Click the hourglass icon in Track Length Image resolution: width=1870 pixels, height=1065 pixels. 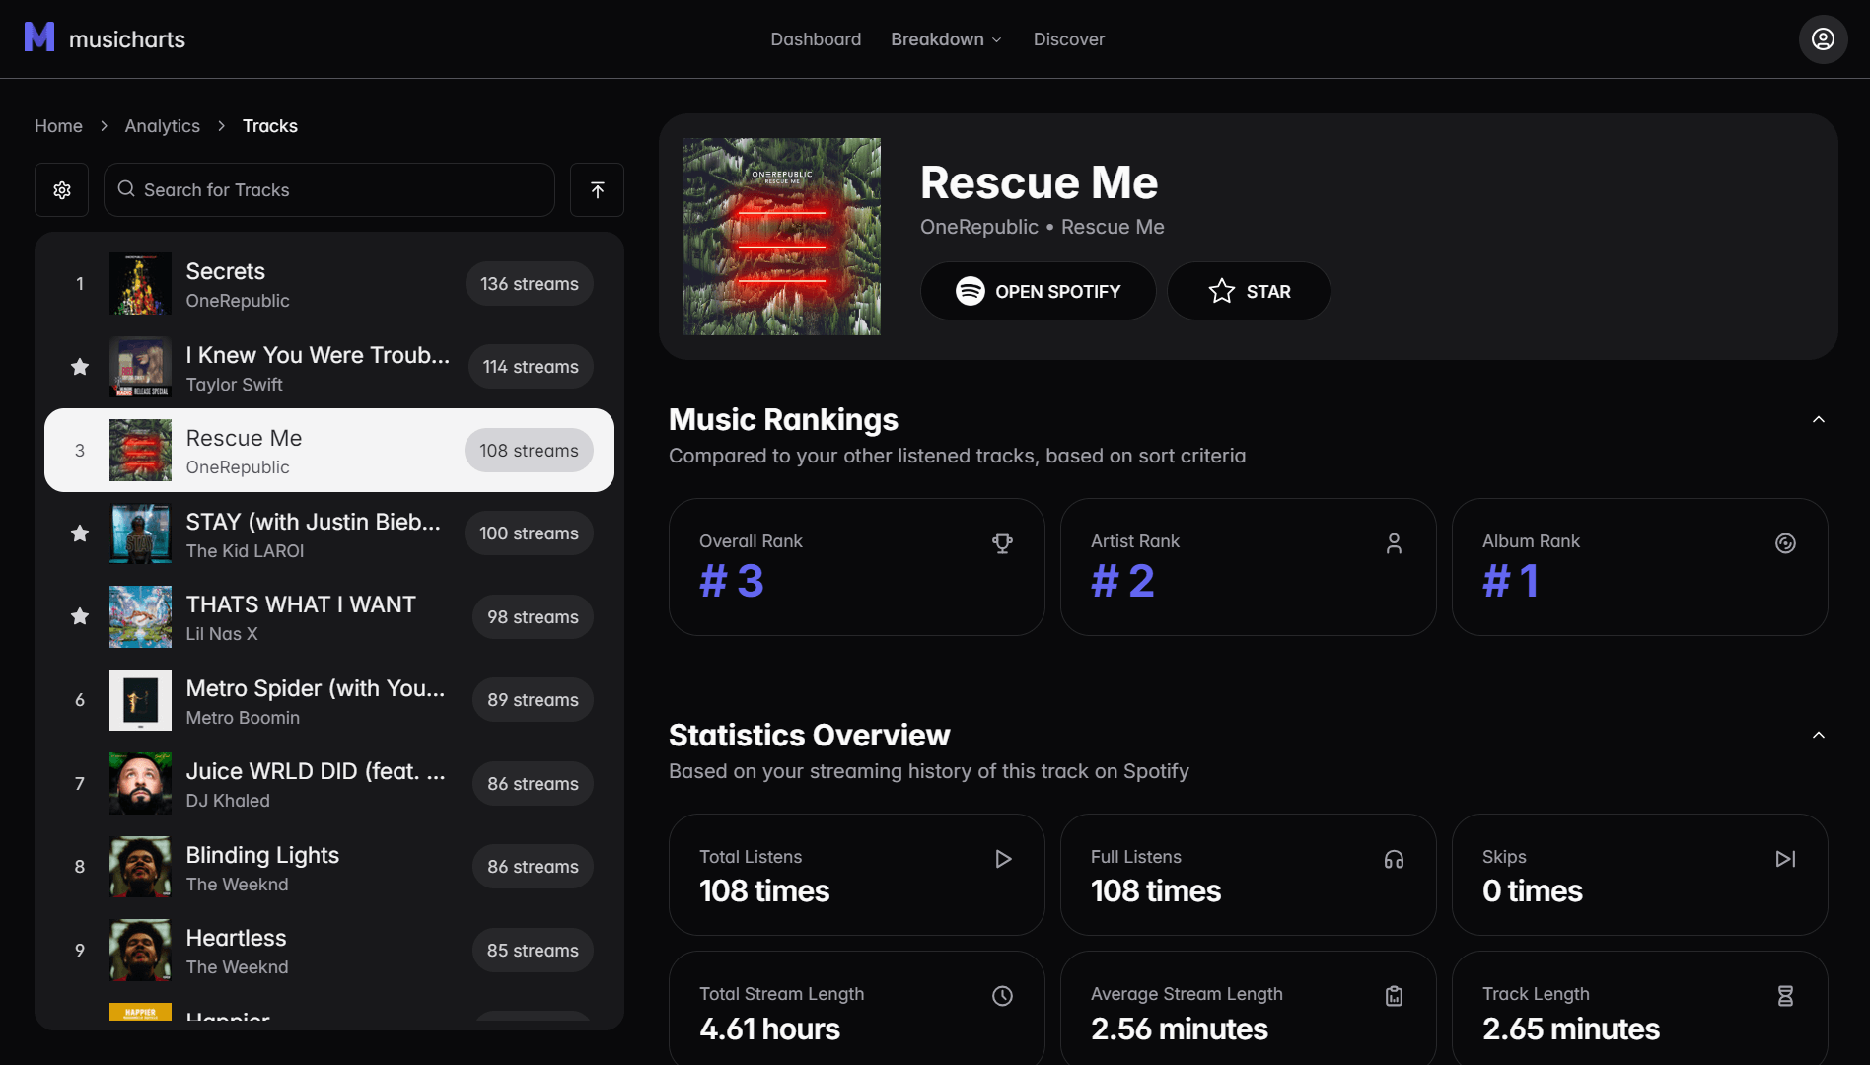click(x=1785, y=996)
